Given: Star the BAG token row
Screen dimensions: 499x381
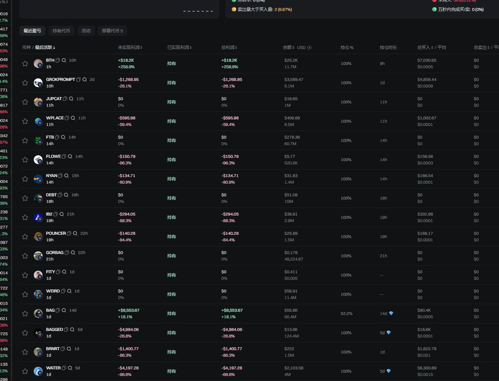Looking at the screenshot, I should 25,314.
